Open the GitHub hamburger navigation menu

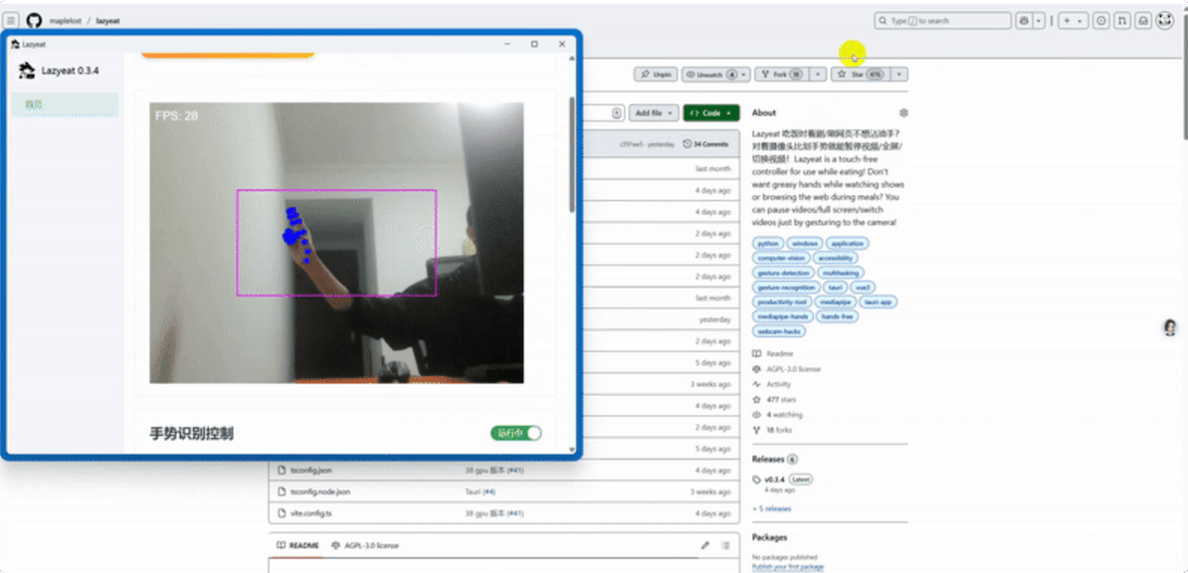point(12,20)
